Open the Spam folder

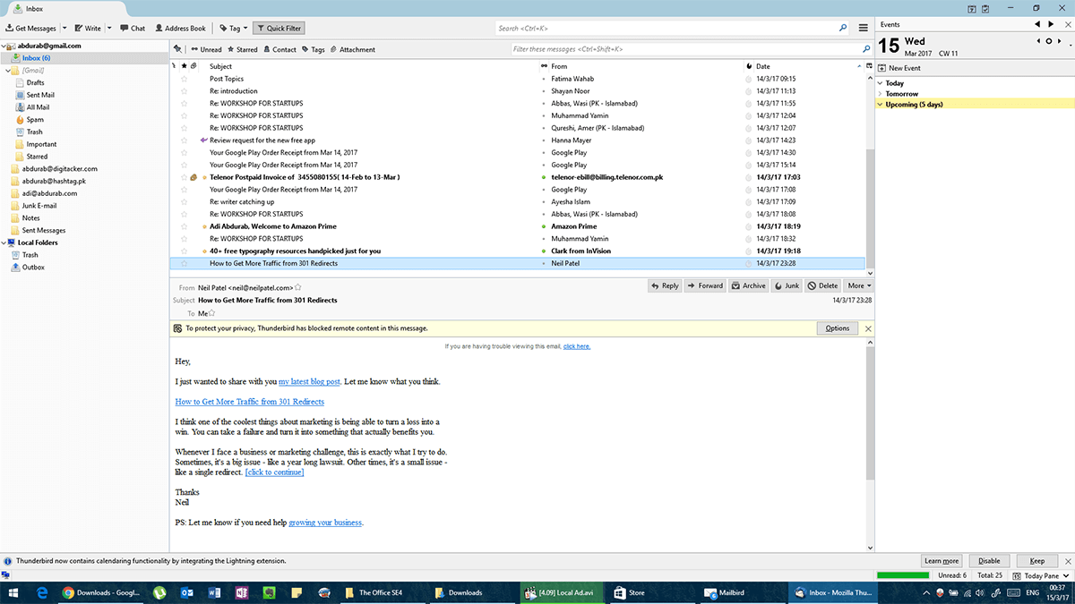point(35,119)
